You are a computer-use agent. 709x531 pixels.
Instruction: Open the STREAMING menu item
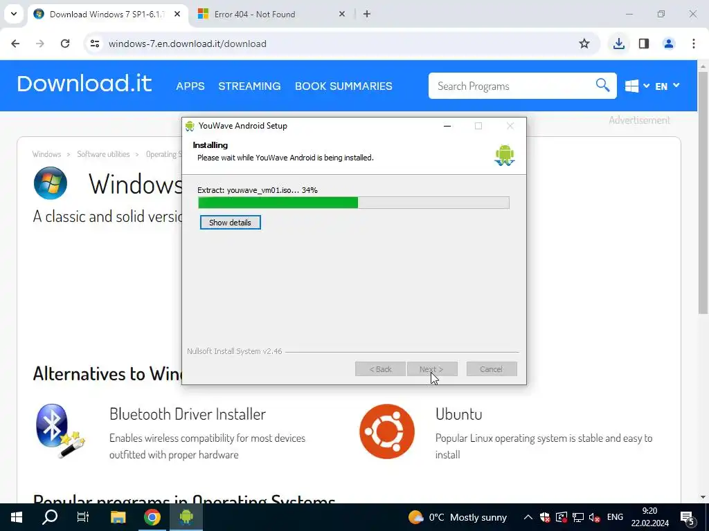[249, 86]
